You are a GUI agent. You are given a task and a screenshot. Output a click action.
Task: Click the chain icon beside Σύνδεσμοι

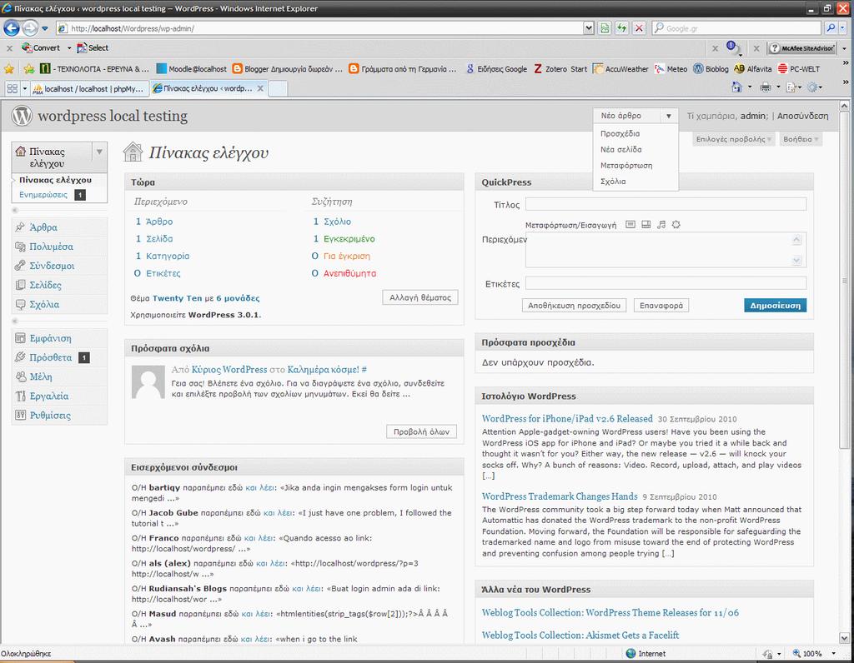click(20, 266)
